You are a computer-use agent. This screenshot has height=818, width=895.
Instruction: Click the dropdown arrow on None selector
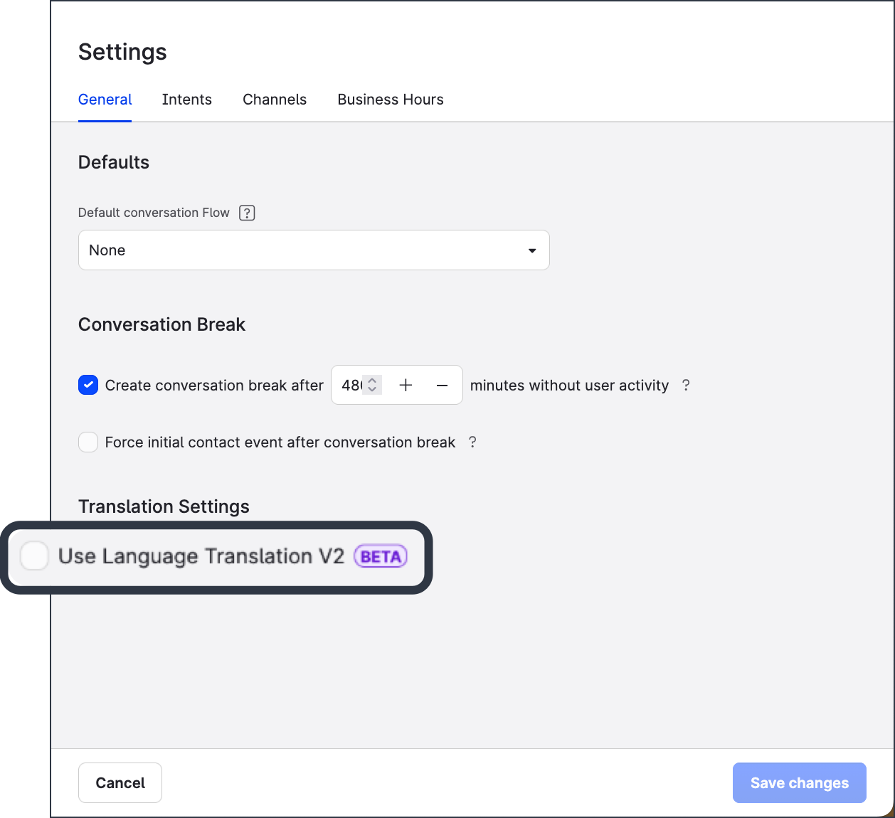532,250
